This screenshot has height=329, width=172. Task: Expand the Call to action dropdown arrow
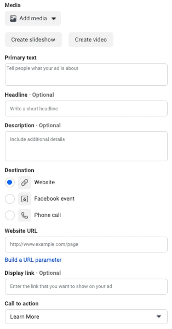159,316
